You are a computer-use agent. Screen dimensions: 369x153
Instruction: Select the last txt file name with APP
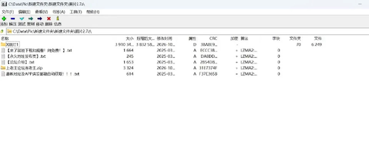pyautogui.click(x=43, y=74)
